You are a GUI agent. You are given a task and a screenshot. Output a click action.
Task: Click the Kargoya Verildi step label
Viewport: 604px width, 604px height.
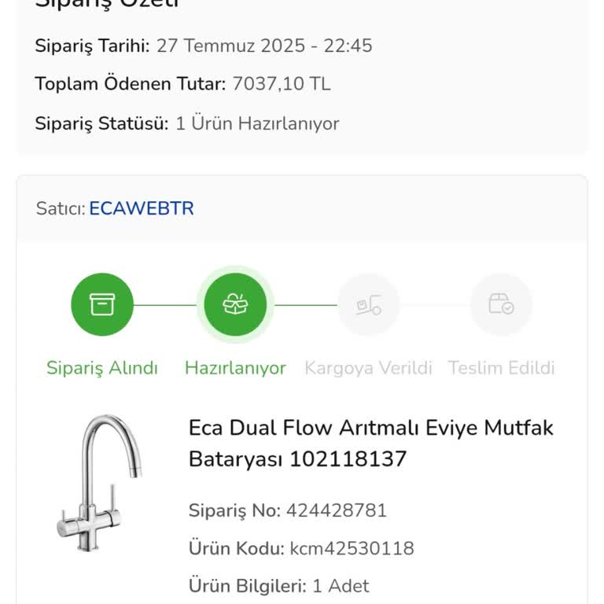(368, 368)
